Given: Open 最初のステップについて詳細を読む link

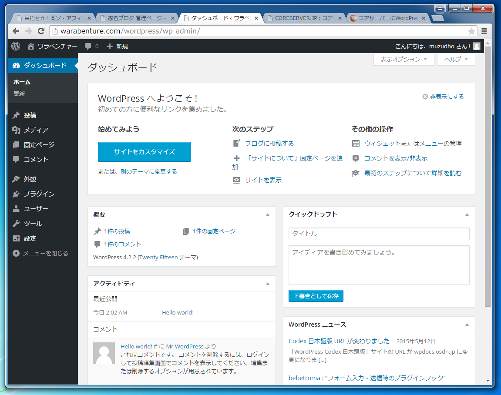Looking at the screenshot, I should coord(413,173).
